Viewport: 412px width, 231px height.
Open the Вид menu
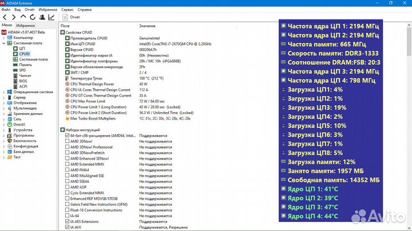(x=17, y=10)
